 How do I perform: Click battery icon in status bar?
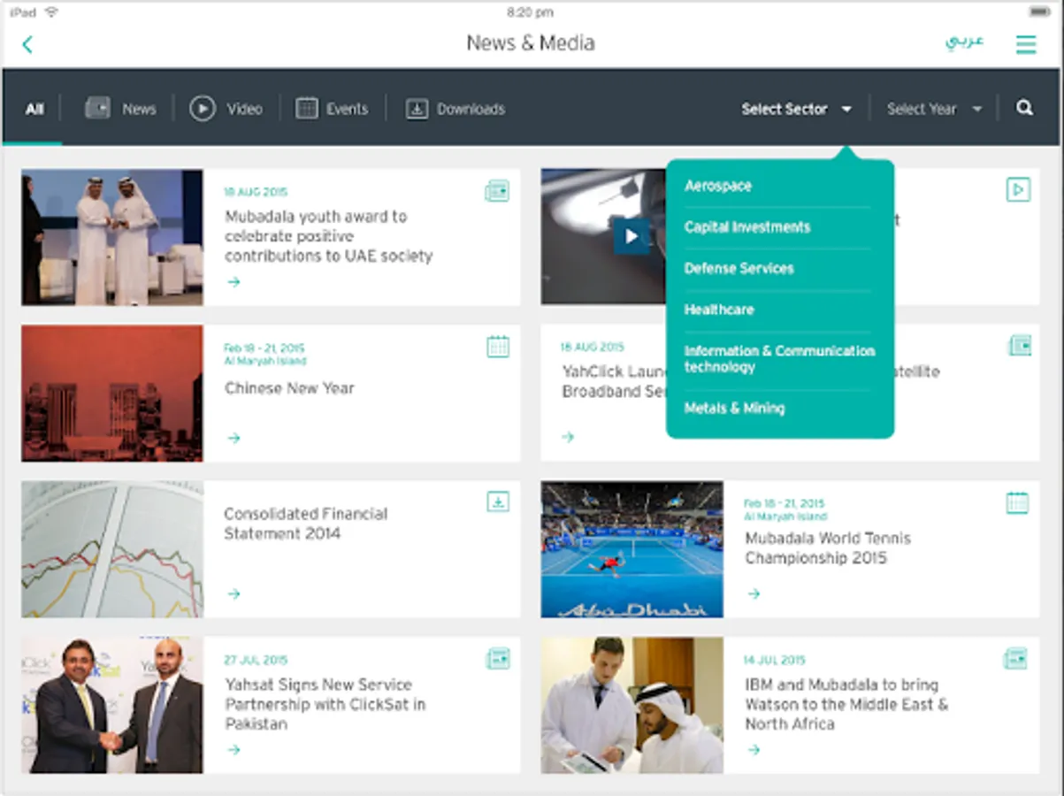(1040, 11)
